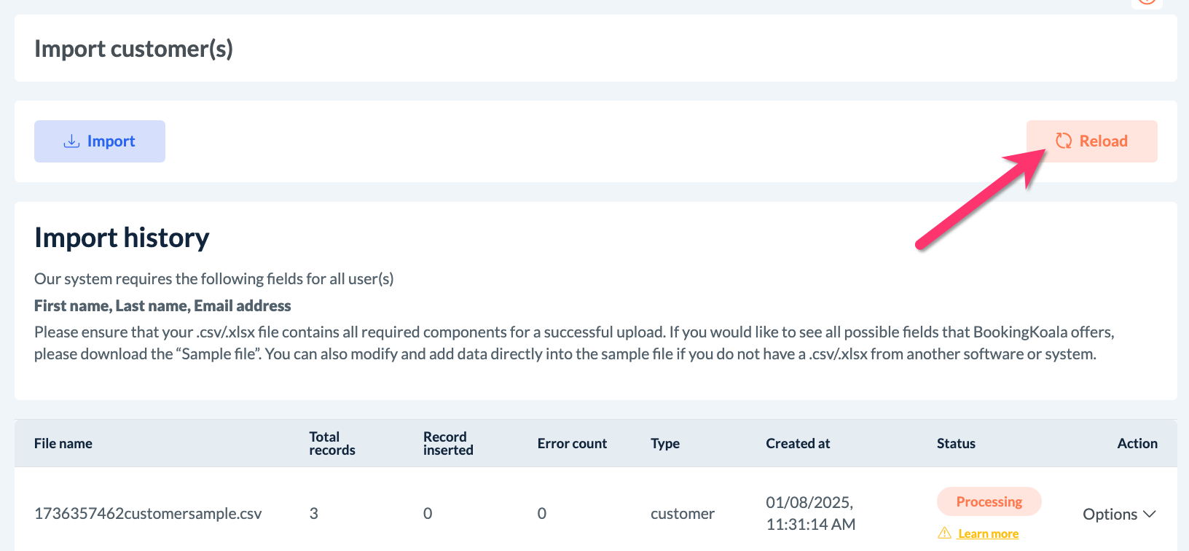Select the Total records column header
Image resolution: width=1189 pixels, height=551 pixels.
point(332,443)
